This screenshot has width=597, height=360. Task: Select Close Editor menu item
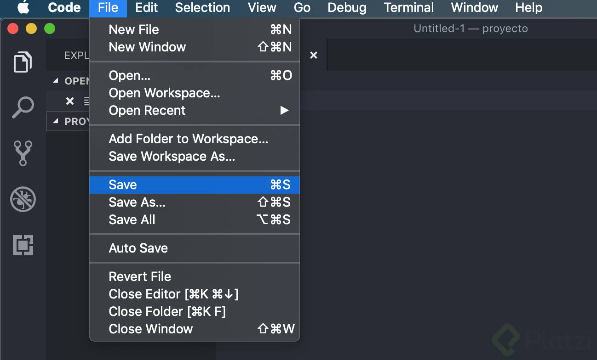pyautogui.click(x=195, y=294)
